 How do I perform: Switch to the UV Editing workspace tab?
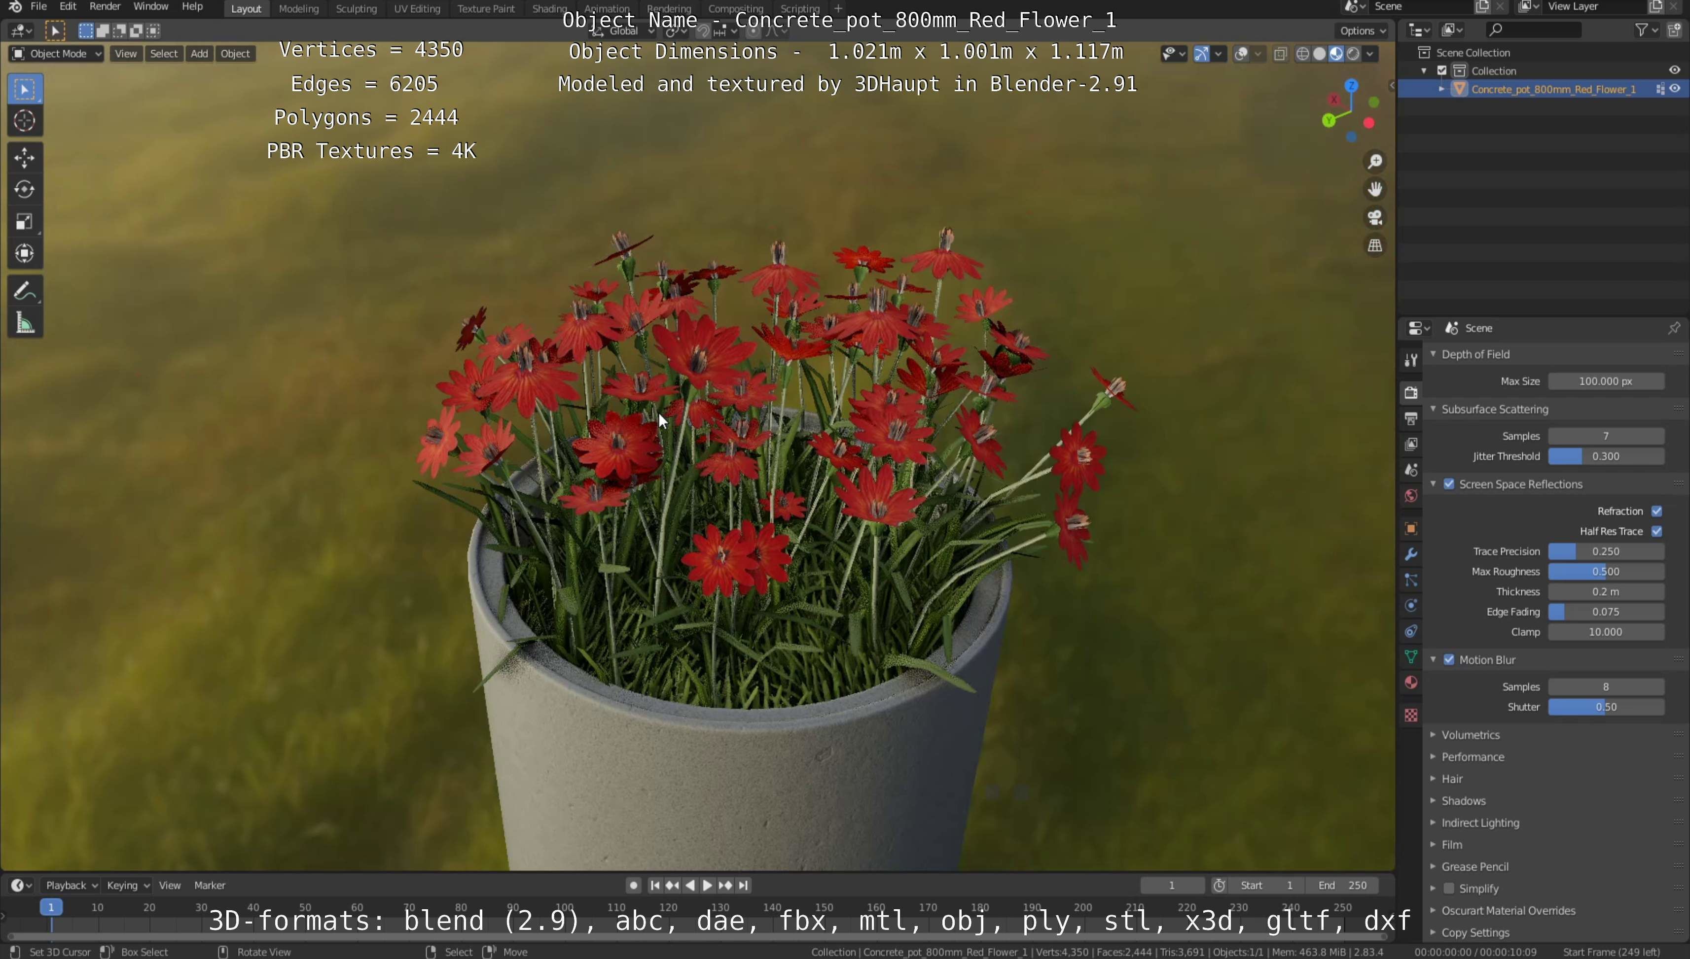[x=417, y=8]
